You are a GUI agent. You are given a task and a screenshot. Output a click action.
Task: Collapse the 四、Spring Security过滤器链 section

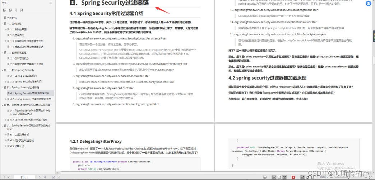pyautogui.click(x=3, y=87)
